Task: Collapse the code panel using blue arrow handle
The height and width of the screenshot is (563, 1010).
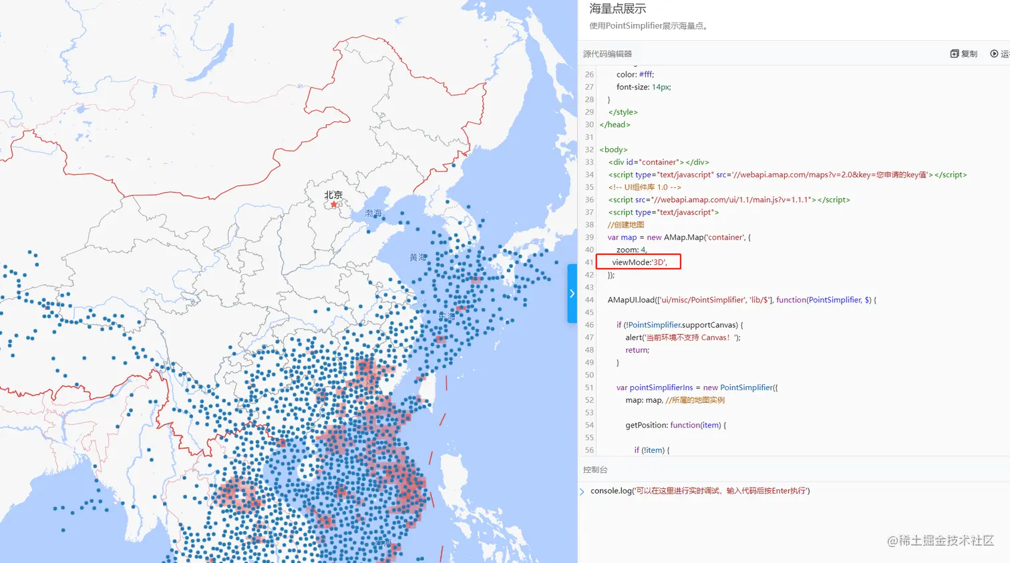Action: [x=572, y=294]
